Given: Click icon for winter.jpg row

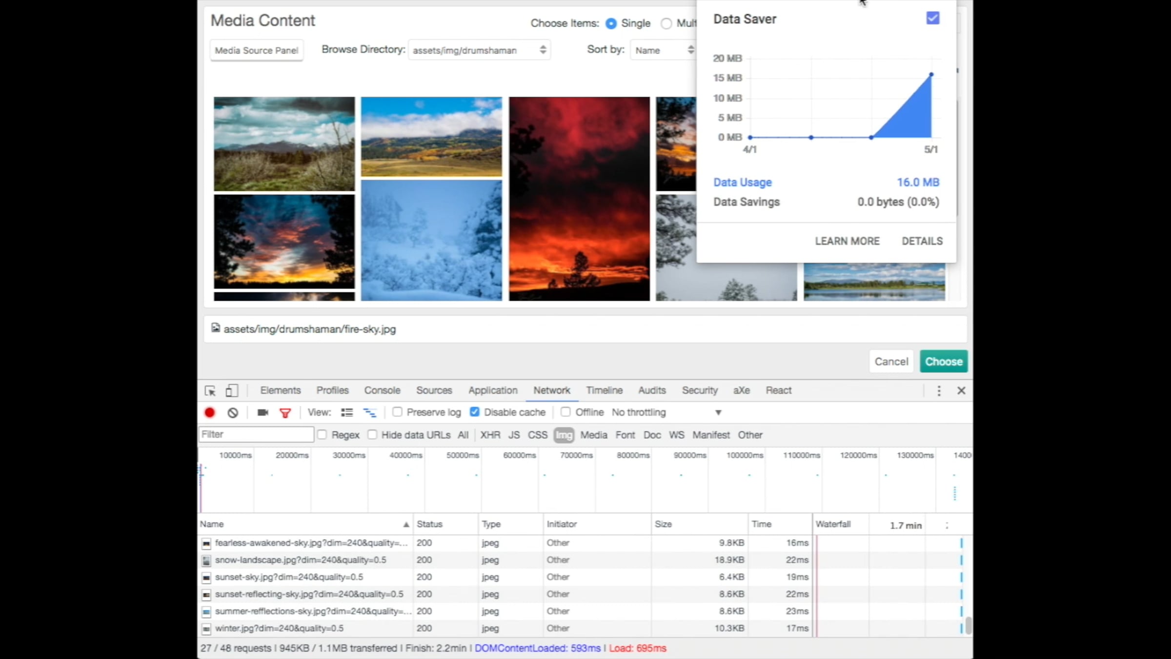Looking at the screenshot, I should [x=206, y=629].
